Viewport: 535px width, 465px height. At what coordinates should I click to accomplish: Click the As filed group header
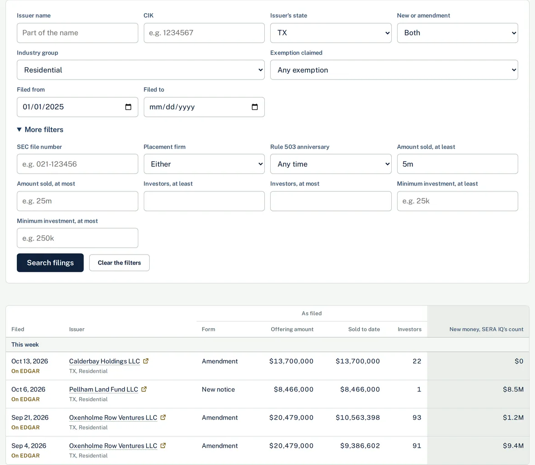coord(312,313)
